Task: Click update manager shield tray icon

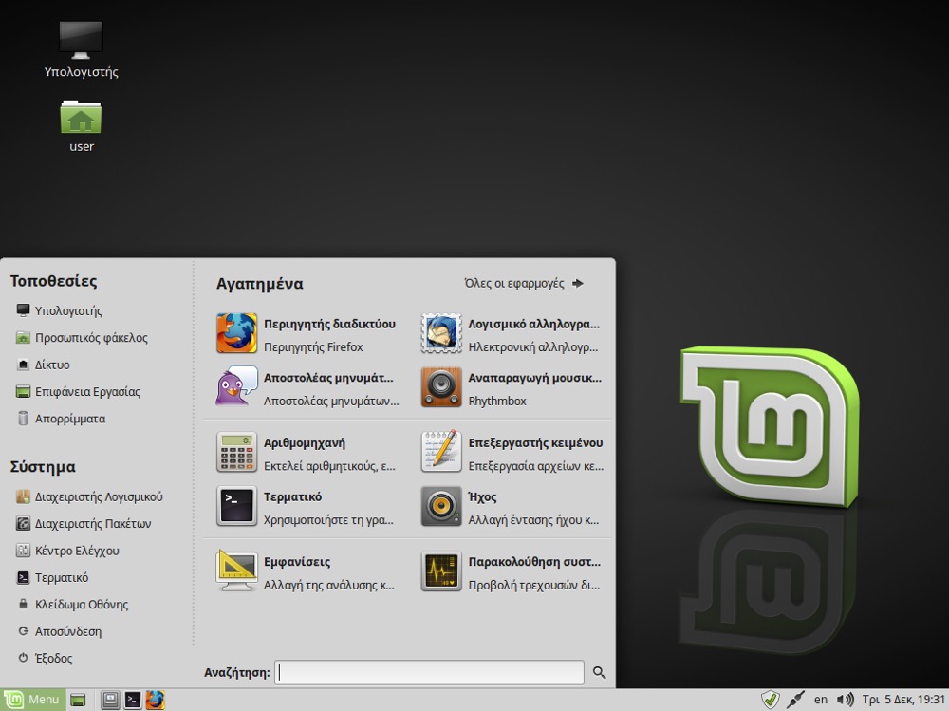Action: click(770, 701)
